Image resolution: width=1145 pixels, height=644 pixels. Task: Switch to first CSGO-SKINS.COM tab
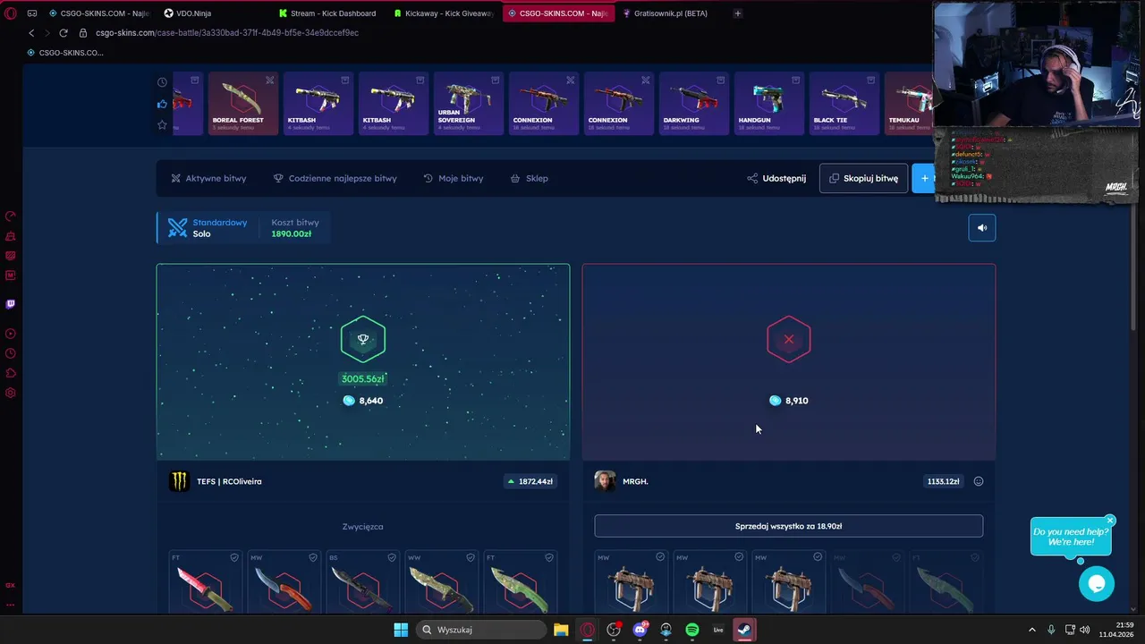click(x=98, y=13)
